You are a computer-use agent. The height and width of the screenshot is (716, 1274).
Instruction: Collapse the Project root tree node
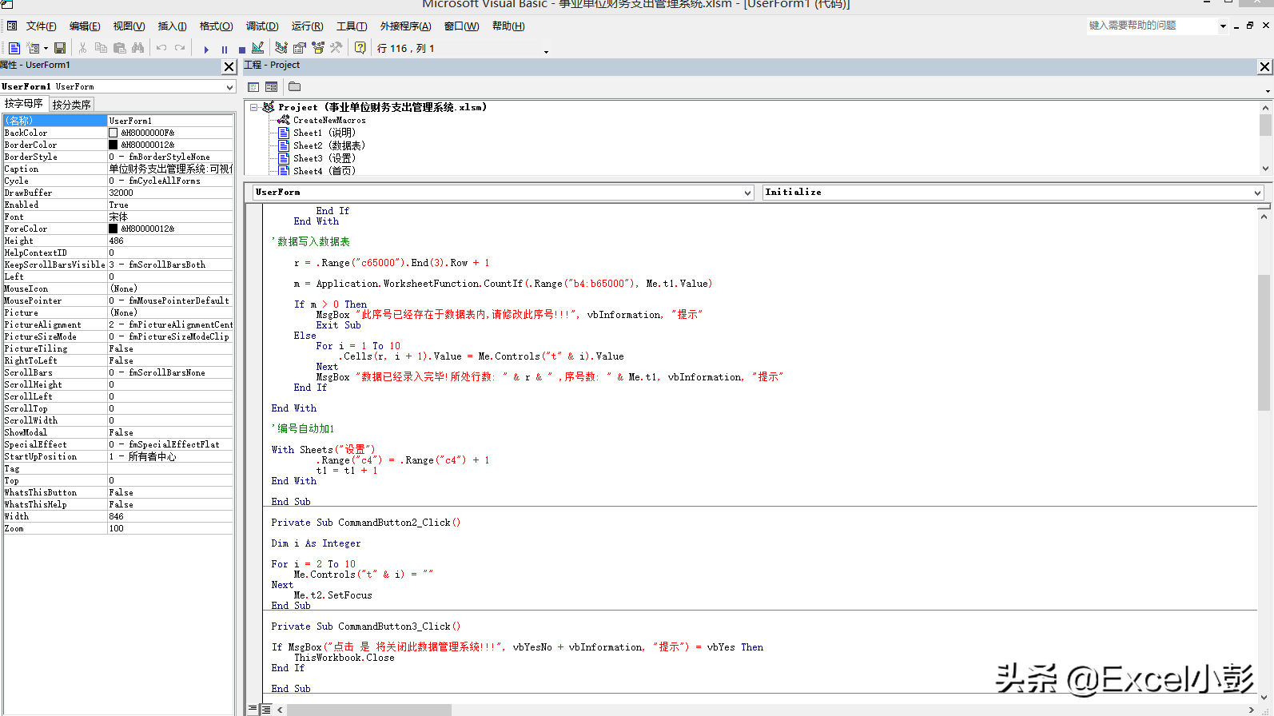(254, 107)
